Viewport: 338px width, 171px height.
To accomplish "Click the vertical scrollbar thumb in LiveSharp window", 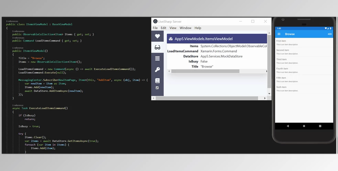I will click(x=269, y=61).
